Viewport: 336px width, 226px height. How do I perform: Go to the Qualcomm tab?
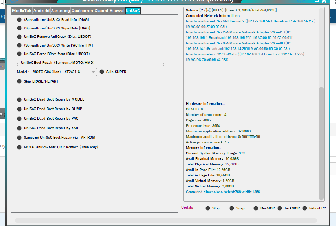point(82,11)
